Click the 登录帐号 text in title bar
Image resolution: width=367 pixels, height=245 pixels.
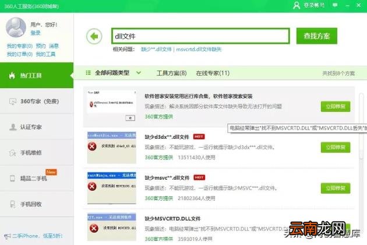pos(314,5)
